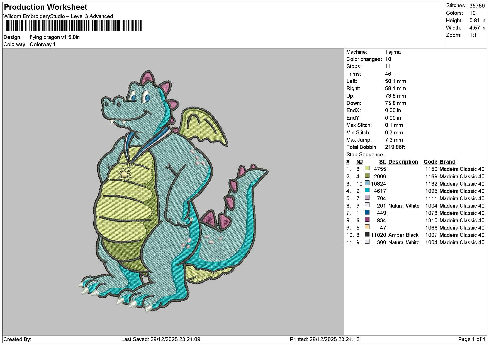This screenshot has height=345, width=489.
Task: Click the 'St.' column header
Action: 382,162
